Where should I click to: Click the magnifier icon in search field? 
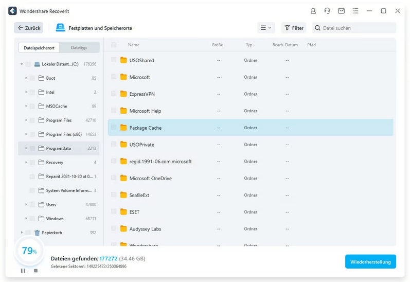click(317, 28)
